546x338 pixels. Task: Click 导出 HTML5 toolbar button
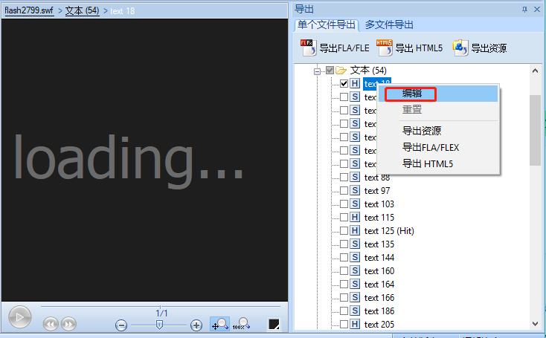(410, 48)
